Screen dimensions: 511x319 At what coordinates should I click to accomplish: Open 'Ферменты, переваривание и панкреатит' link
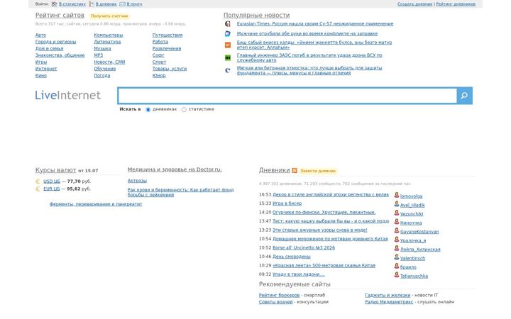[96, 204]
